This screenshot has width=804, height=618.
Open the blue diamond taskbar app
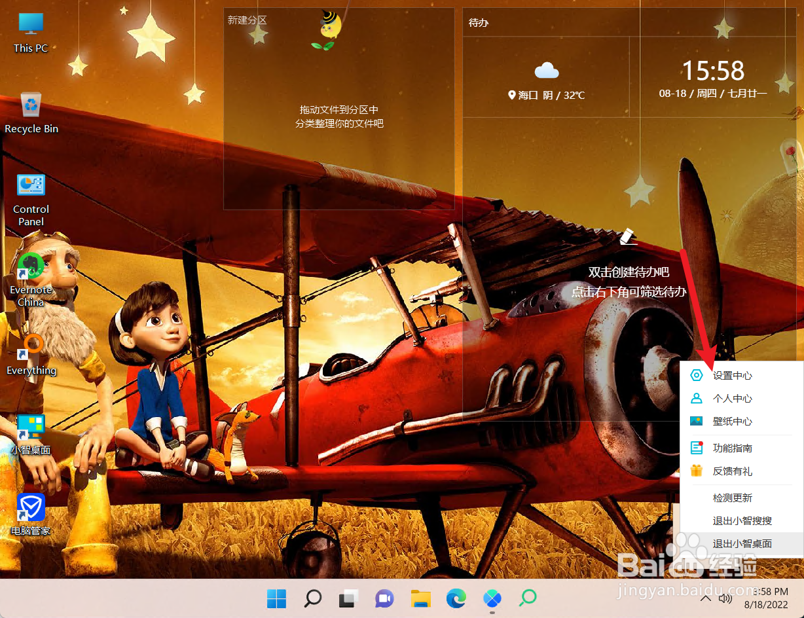(x=492, y=598)
